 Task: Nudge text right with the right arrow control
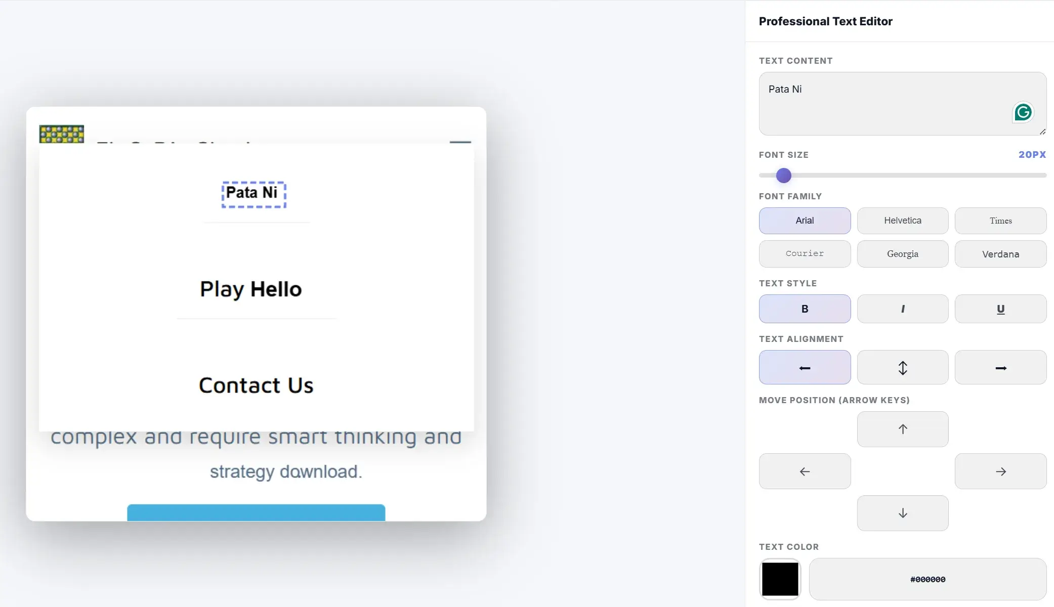pos(1001,471)
